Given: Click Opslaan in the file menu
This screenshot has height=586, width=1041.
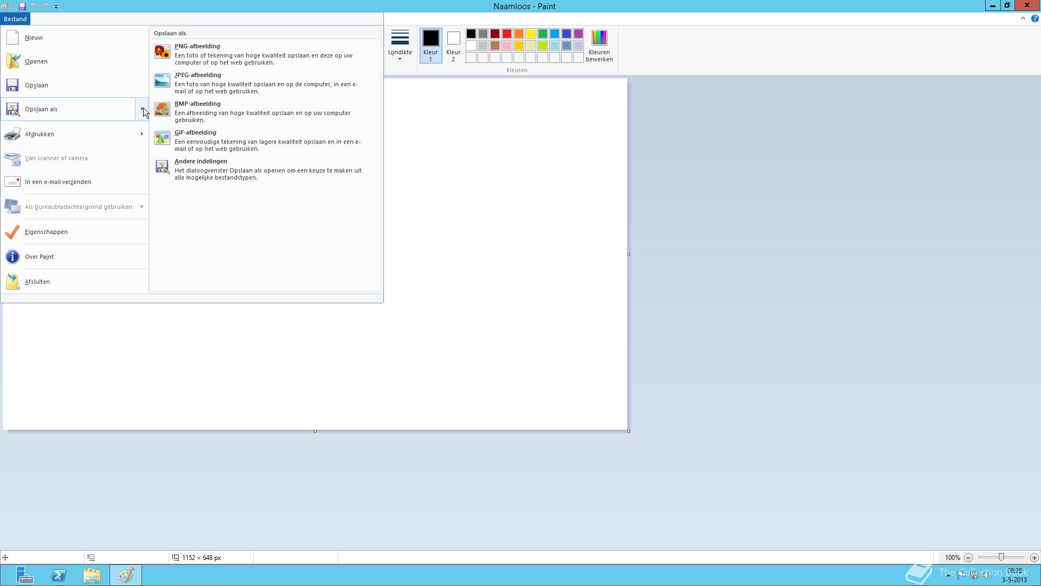Looking at the screenshot, I should tap(75, 85).
